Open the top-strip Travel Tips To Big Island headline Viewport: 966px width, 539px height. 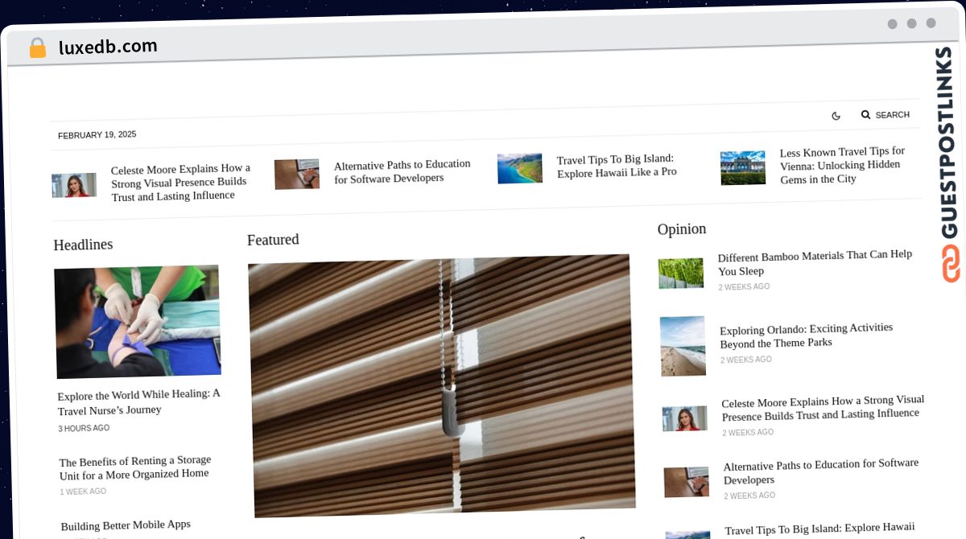pyautogui.click(x=616, y=165)
